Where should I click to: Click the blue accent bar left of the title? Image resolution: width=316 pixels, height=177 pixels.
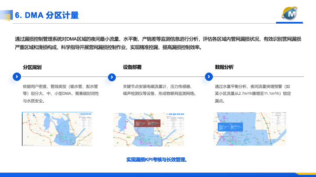[x=11, y=15]
